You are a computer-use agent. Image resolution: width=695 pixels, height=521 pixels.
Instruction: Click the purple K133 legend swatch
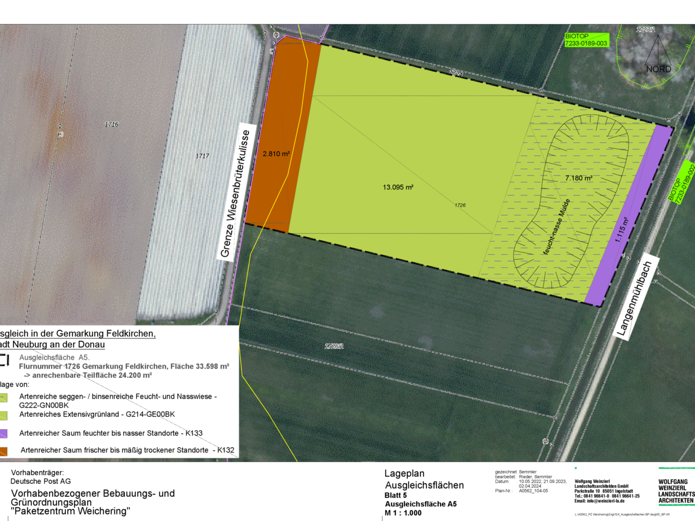[x=4, y=433]
